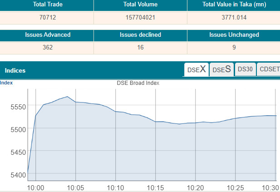The height and width of the screenshot is (192, 280).
Task: Click the Total Trade header cell
Action: [x=46, y=5]
